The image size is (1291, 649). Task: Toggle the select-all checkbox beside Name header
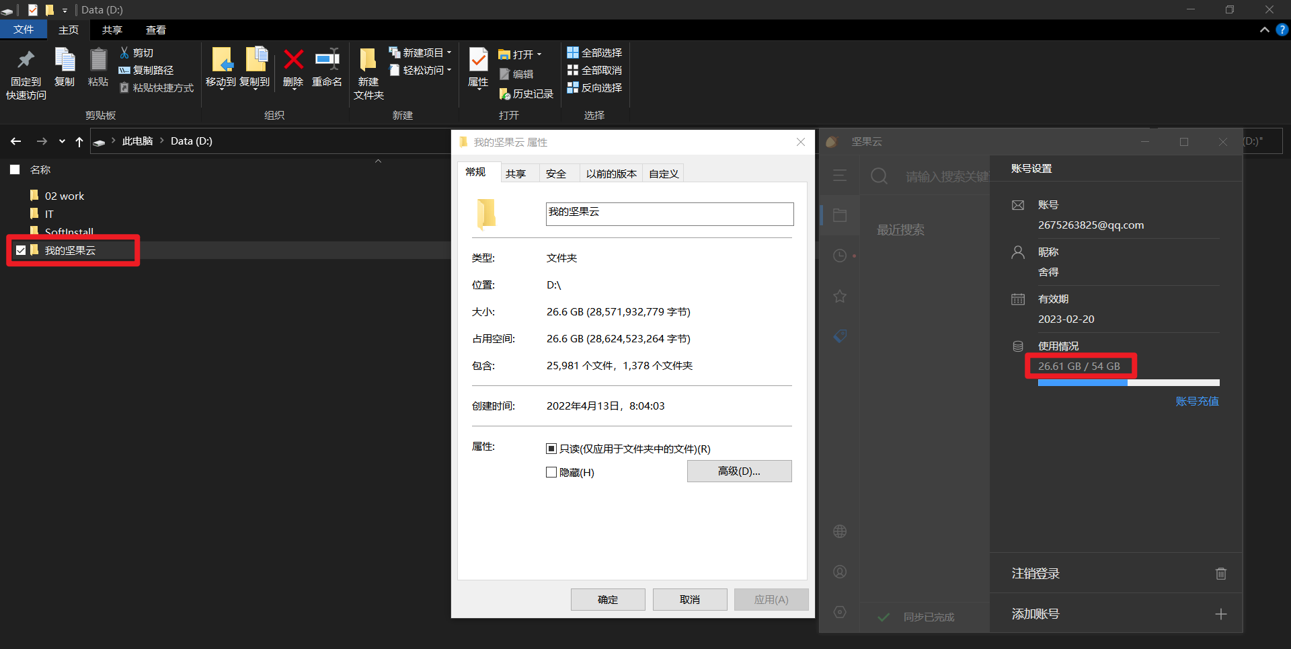pos(15,169)
